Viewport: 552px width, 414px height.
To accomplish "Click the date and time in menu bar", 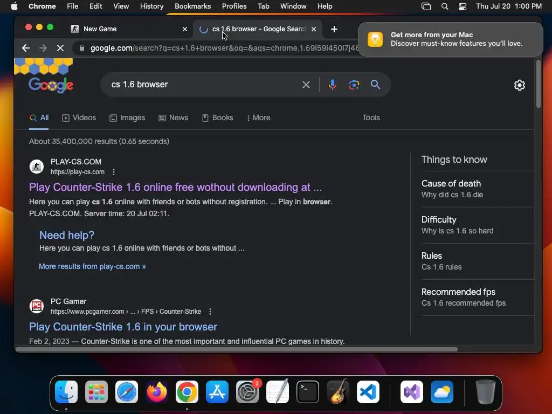I will pos(509,6).
